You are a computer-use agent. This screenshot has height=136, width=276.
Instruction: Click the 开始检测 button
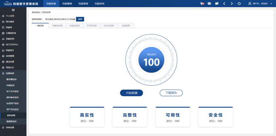pos(131,93)
